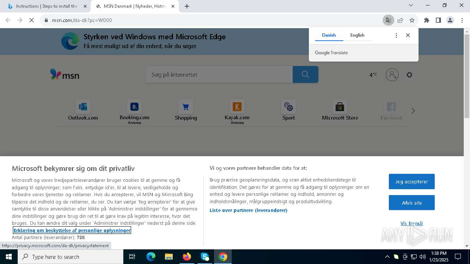This screenshot has width=470, height=264.
Task: Click the blue search magnifier button
Action: 305,74
